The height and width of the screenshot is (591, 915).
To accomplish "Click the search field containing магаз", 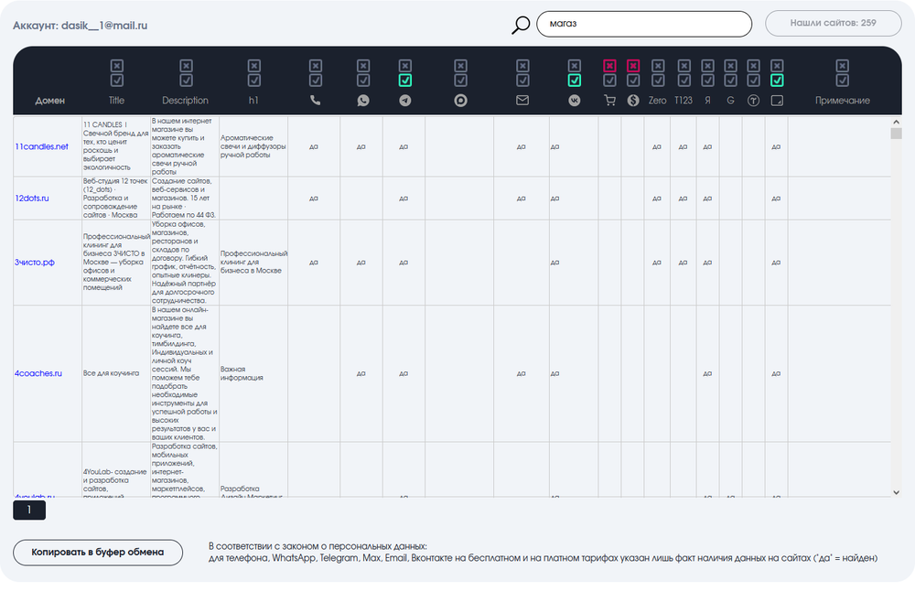I will 644,24.
